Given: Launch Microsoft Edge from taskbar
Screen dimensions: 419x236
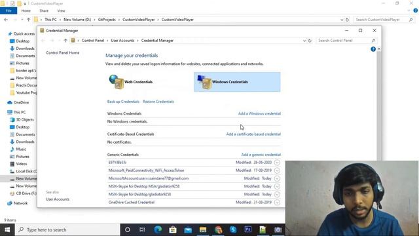Looking at the screenshot, I should 158,229.
